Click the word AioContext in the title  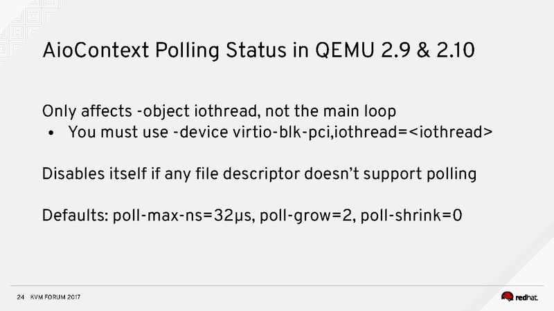tap(91, 51)
